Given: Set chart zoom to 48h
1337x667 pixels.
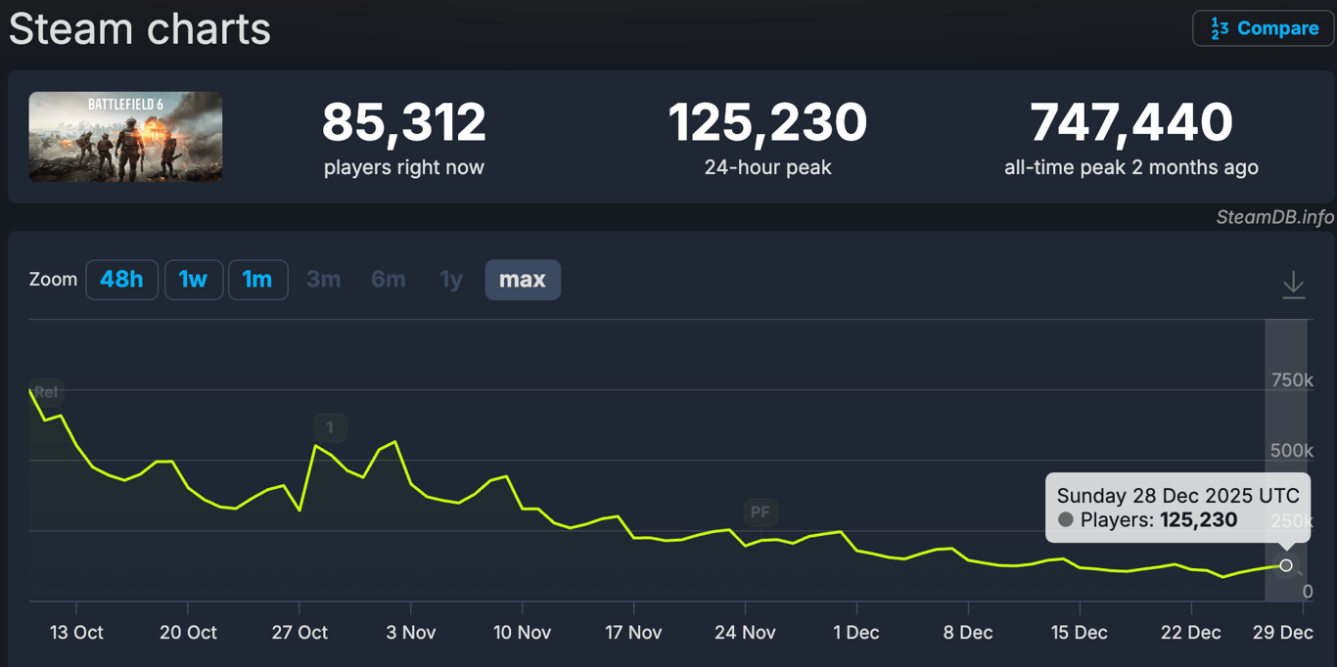Looking at the screenshot, I should (121, 280).
